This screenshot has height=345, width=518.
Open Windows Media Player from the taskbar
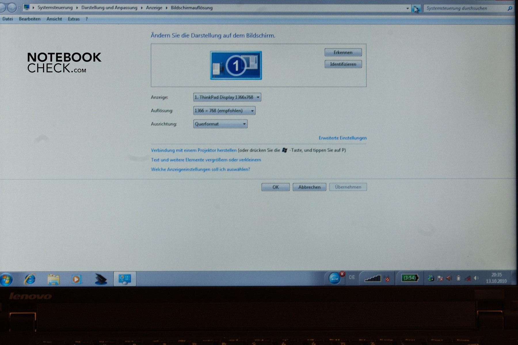tap(76, 279)
